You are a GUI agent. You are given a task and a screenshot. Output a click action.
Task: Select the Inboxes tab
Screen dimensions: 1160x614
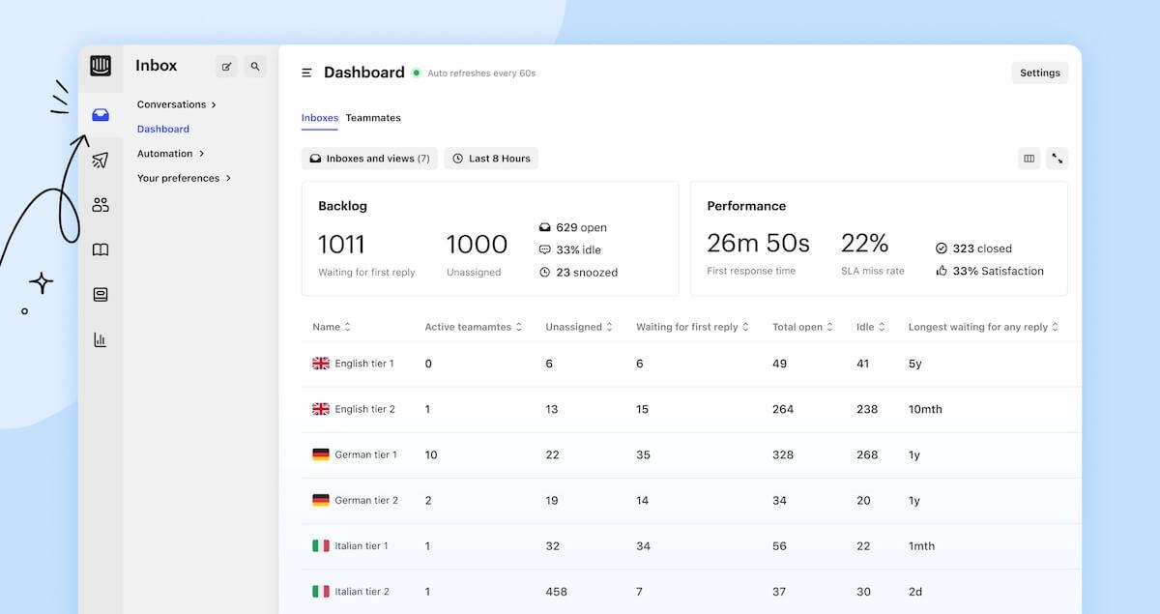[x=319, y=117]
